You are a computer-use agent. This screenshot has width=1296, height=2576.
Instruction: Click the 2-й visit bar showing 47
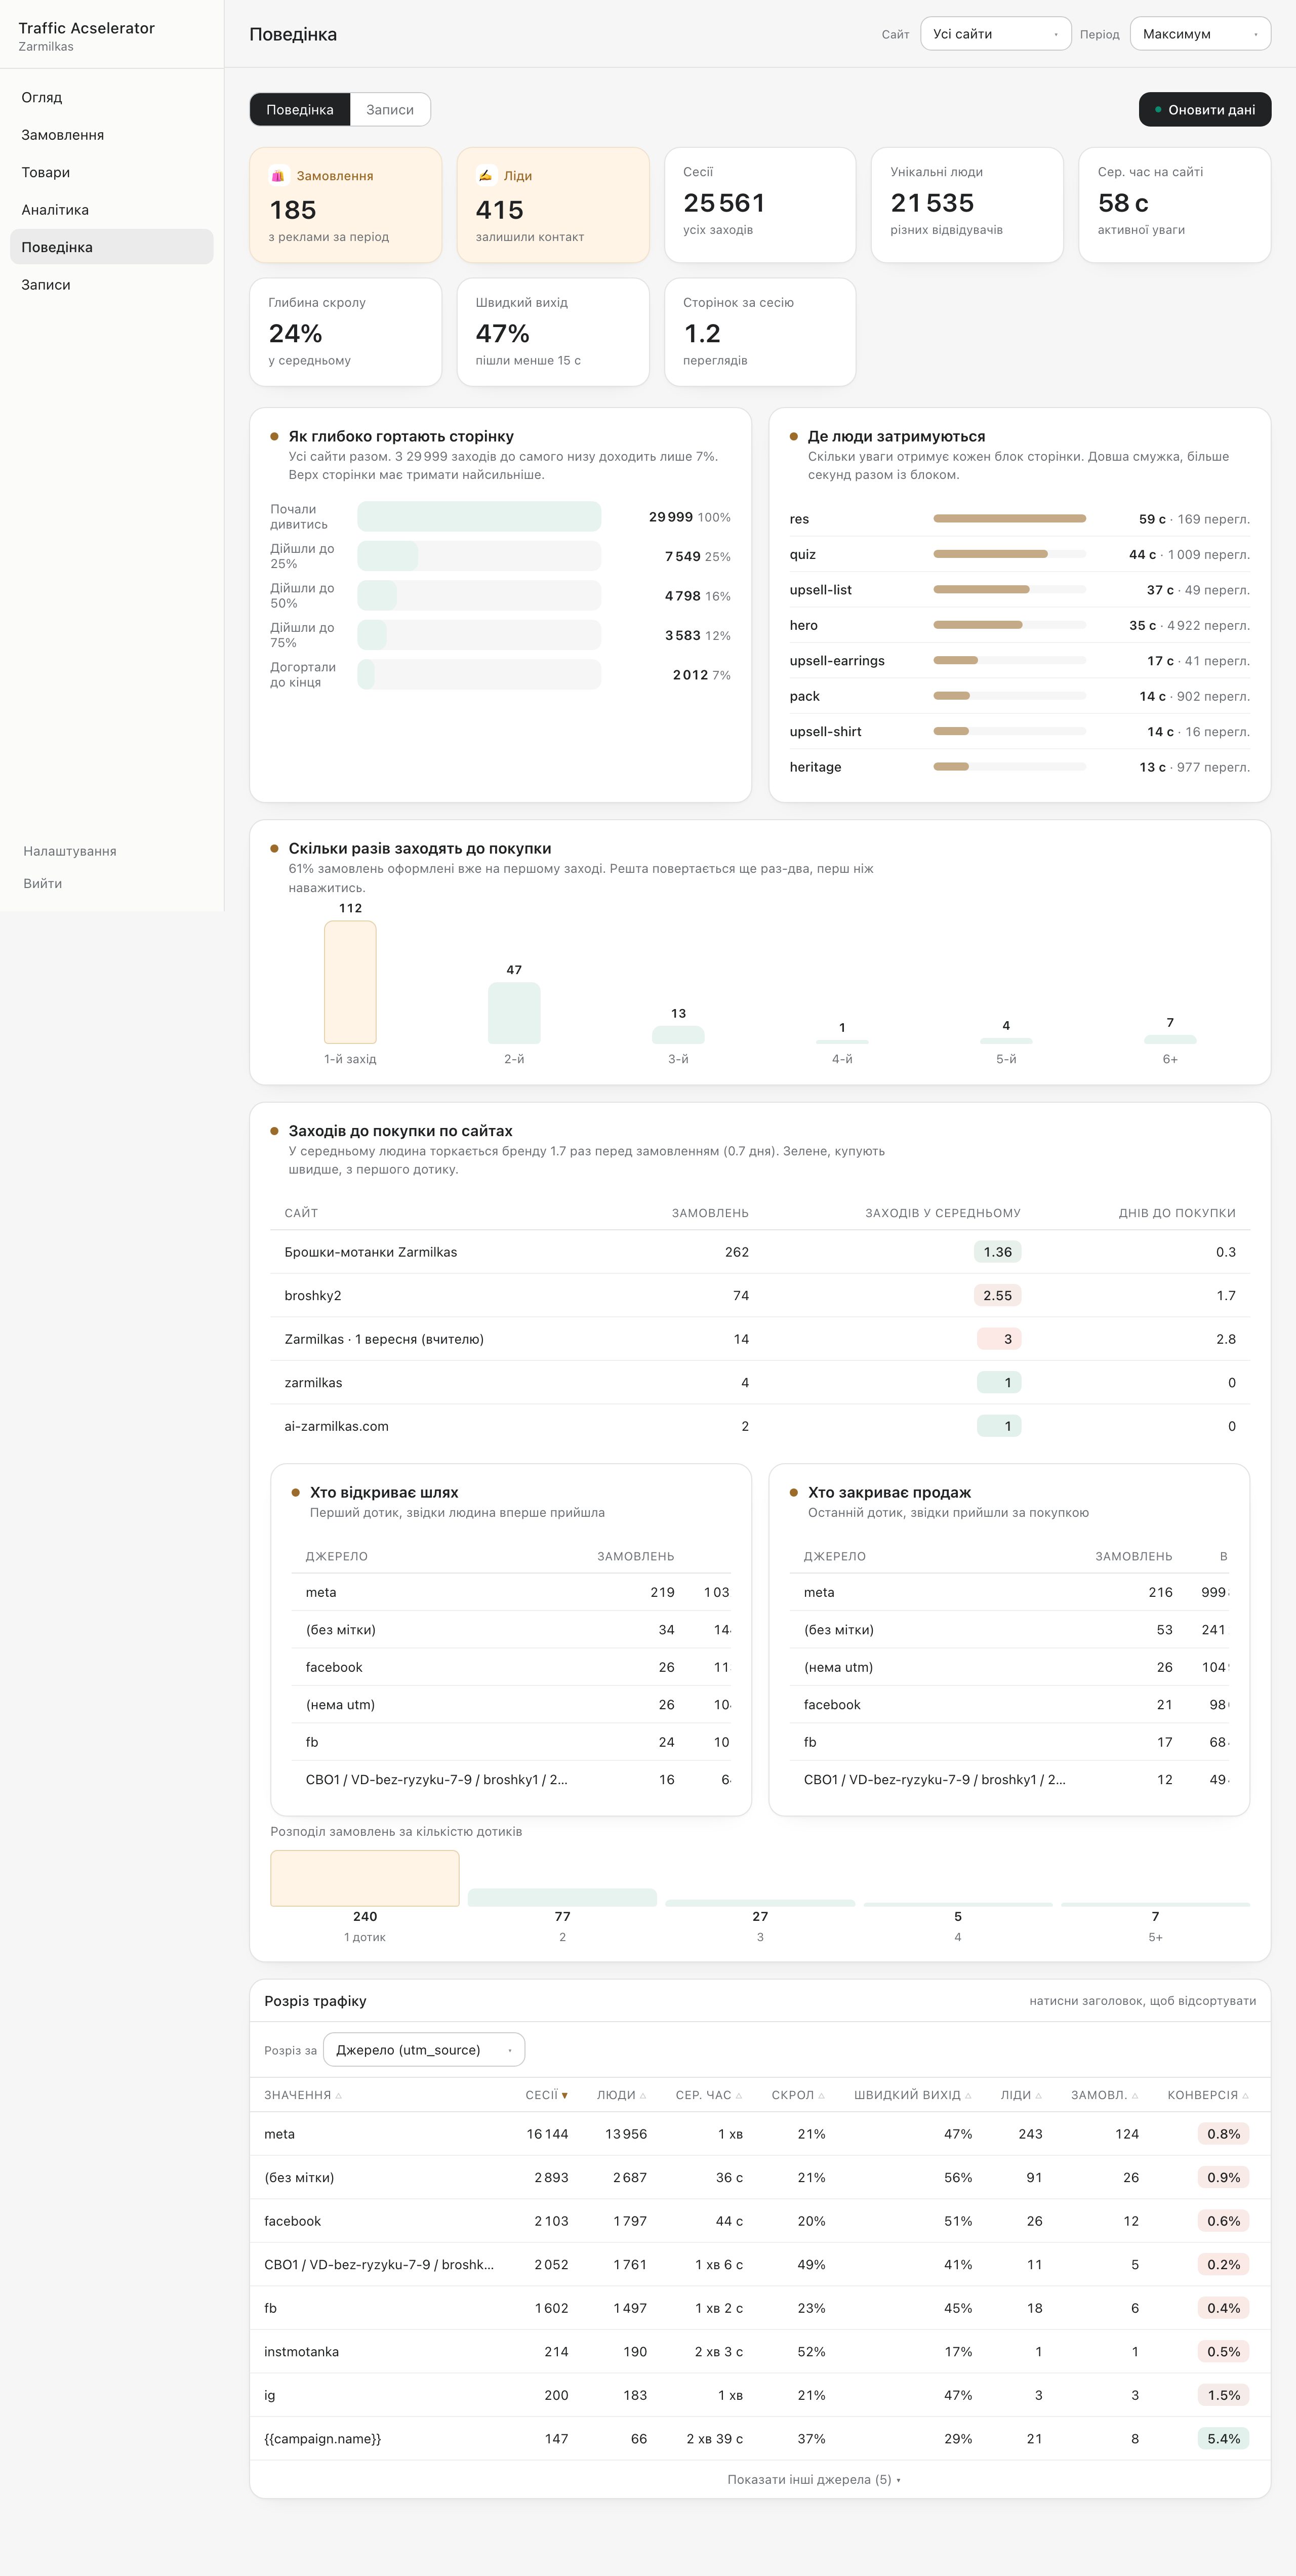514,1013
